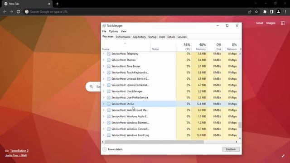Sort by Network column header
This screenshot has height=163, width=290.
pos(230,47)
